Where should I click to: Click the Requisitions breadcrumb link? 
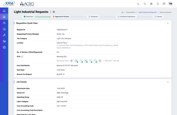tap(131, 12)
